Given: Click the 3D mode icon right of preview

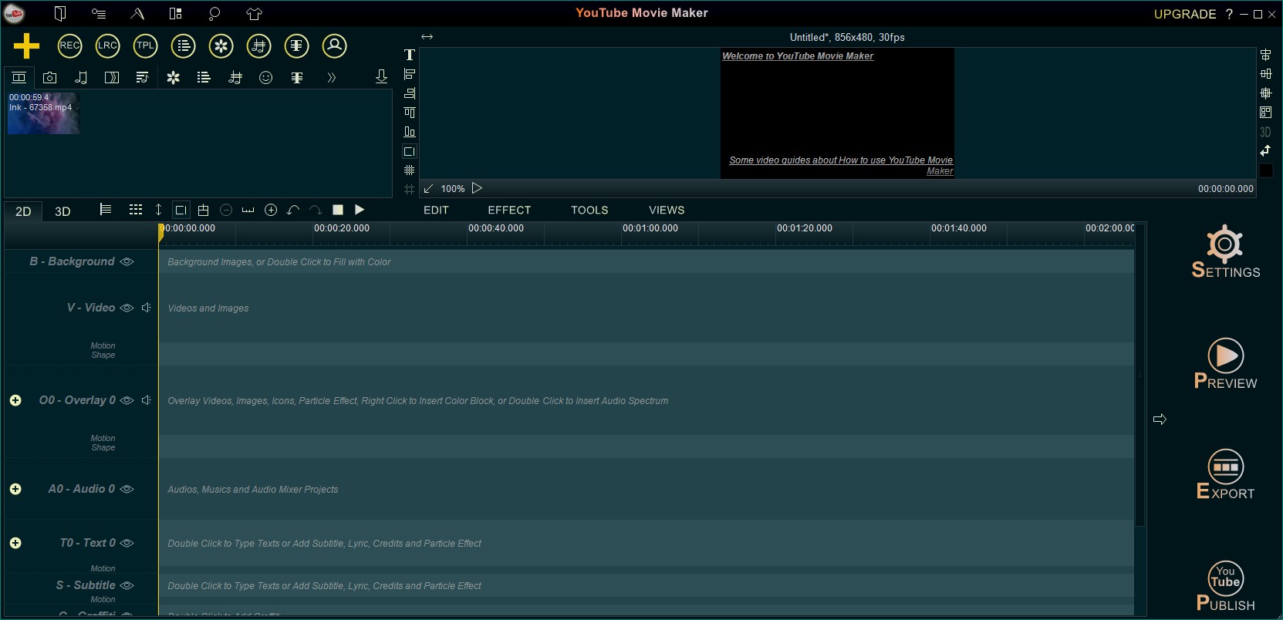Looking at the screenshot, I should (x=1265, y=132).
